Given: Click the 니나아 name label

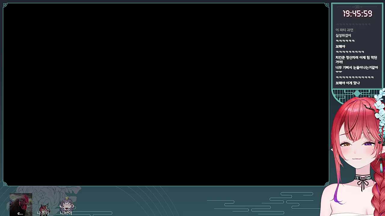Looking at the screenshot, I should point(66,213).
